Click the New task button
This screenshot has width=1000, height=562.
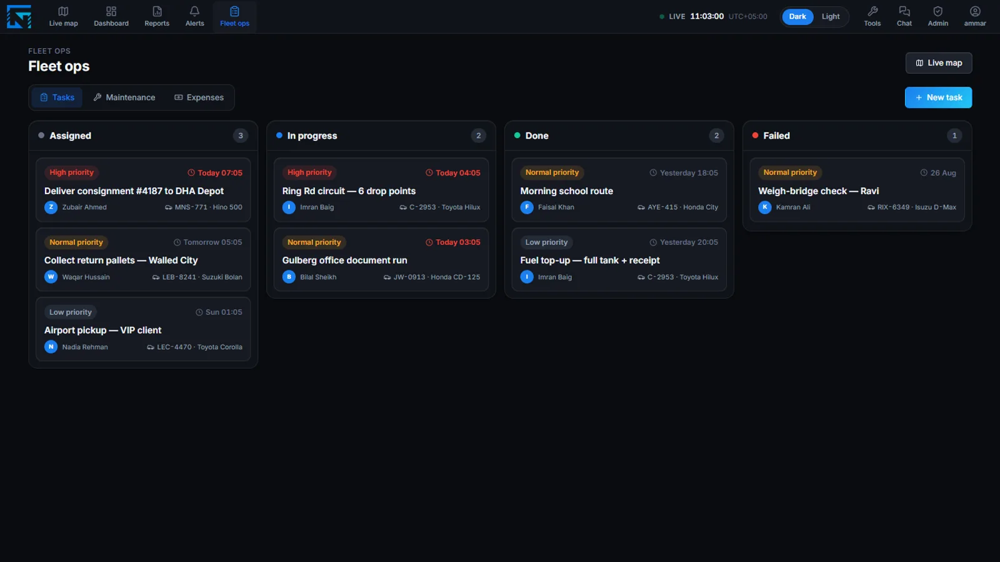(938, 97)
